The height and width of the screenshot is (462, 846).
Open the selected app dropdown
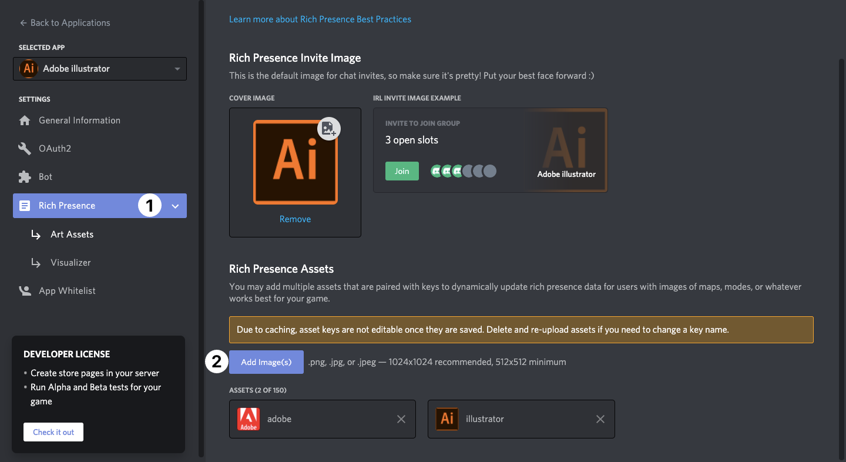(x=100, y=69)
